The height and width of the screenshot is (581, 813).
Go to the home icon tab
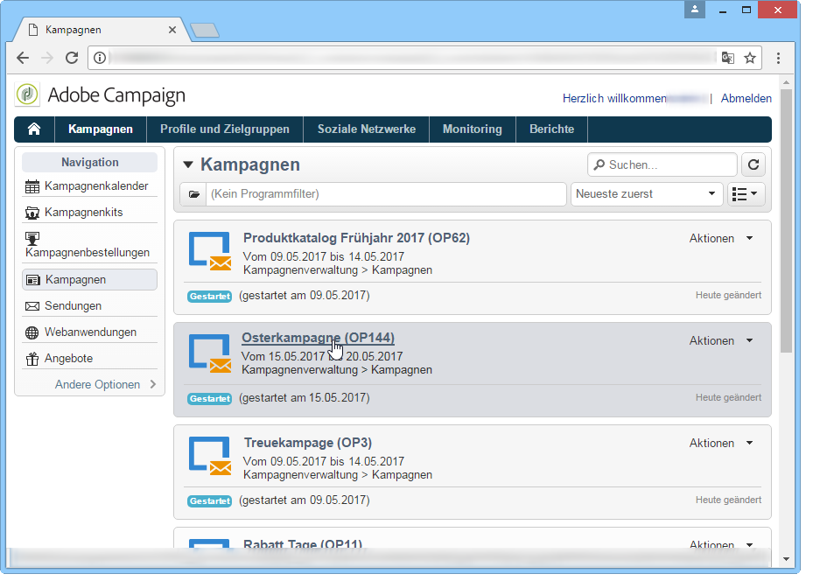point(34,129)
